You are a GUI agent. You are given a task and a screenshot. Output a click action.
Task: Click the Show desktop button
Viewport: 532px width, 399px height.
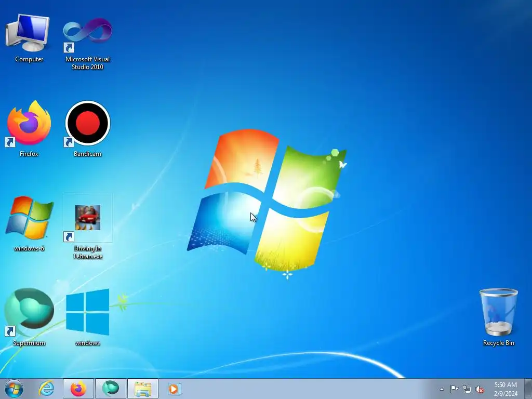click(x=528, y=389)
